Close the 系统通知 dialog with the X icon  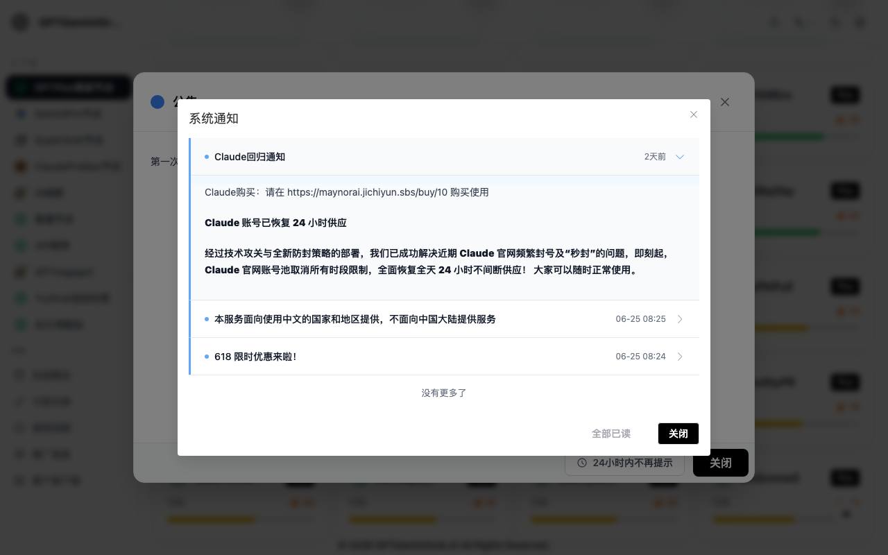coord(693,114)
